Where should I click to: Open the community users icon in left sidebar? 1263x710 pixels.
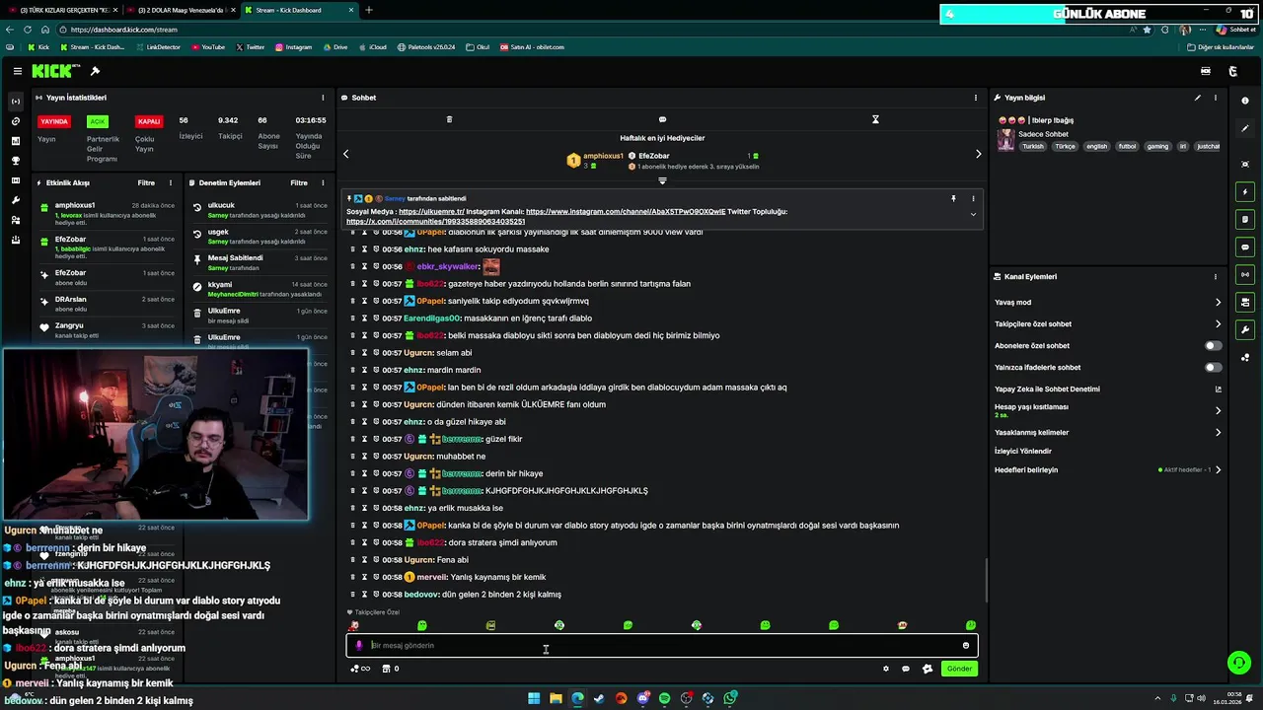pyautogui.click(x=15, y=220)
